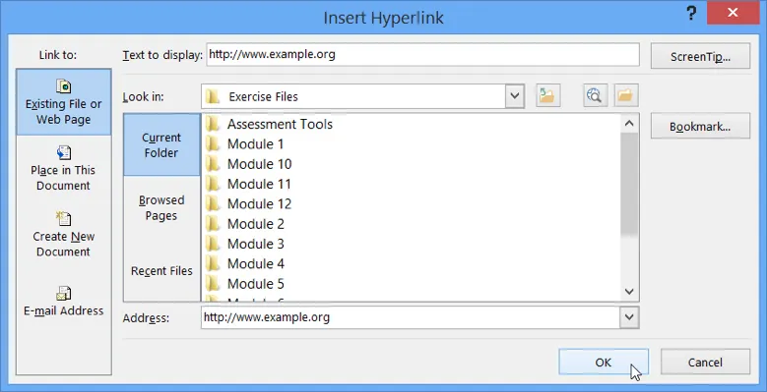Switch to Browsed Pages tab
Screen dimensions: 767x392
click(161, 208)
